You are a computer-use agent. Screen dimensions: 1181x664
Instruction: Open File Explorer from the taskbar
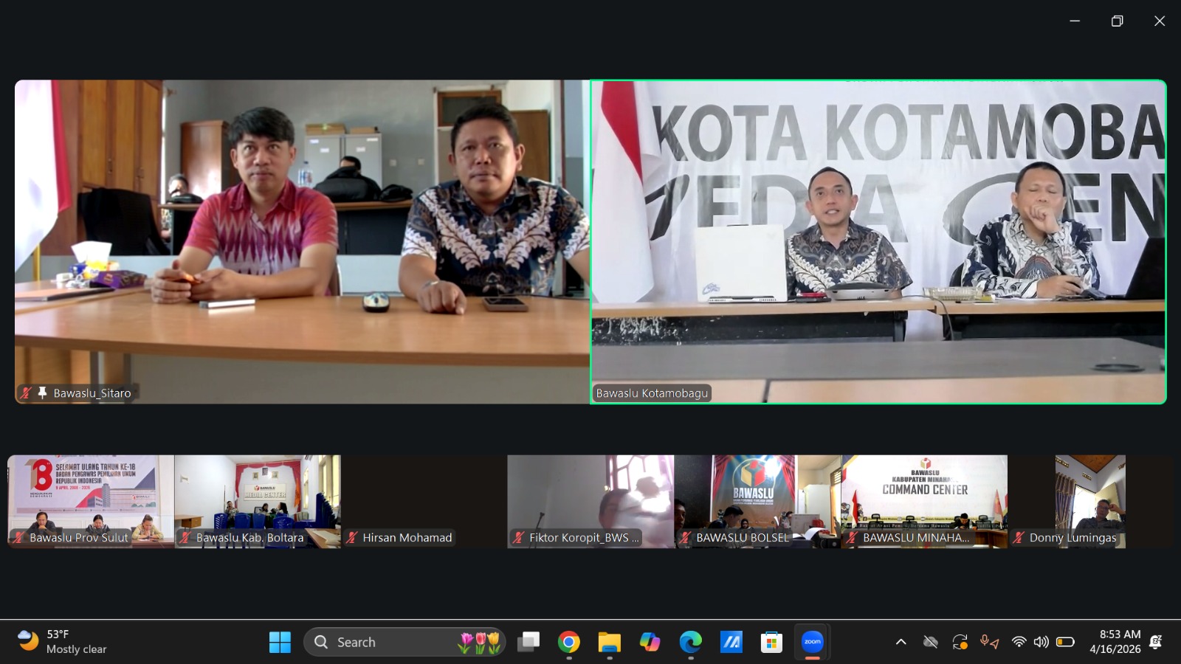608,642
